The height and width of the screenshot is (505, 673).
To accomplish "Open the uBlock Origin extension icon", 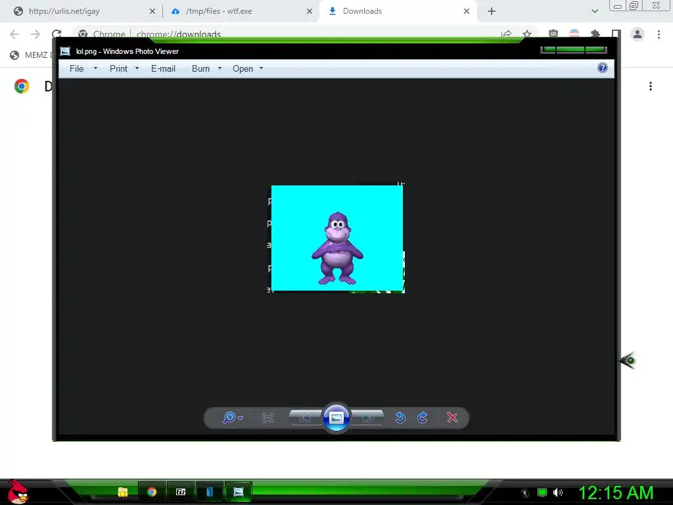I will [553, 34].
